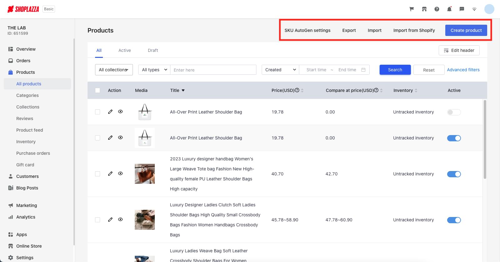Expand the All types dropdown
500x262 pixels.
[154, 70]
